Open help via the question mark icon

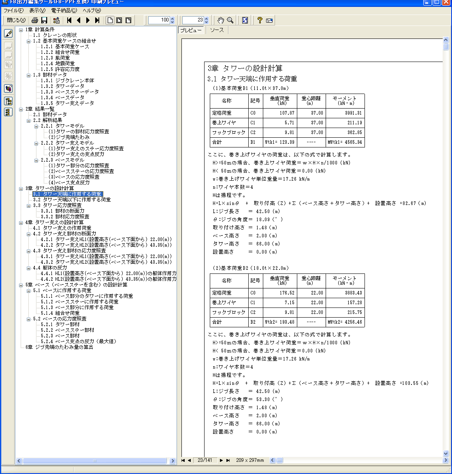coord(260,20)
